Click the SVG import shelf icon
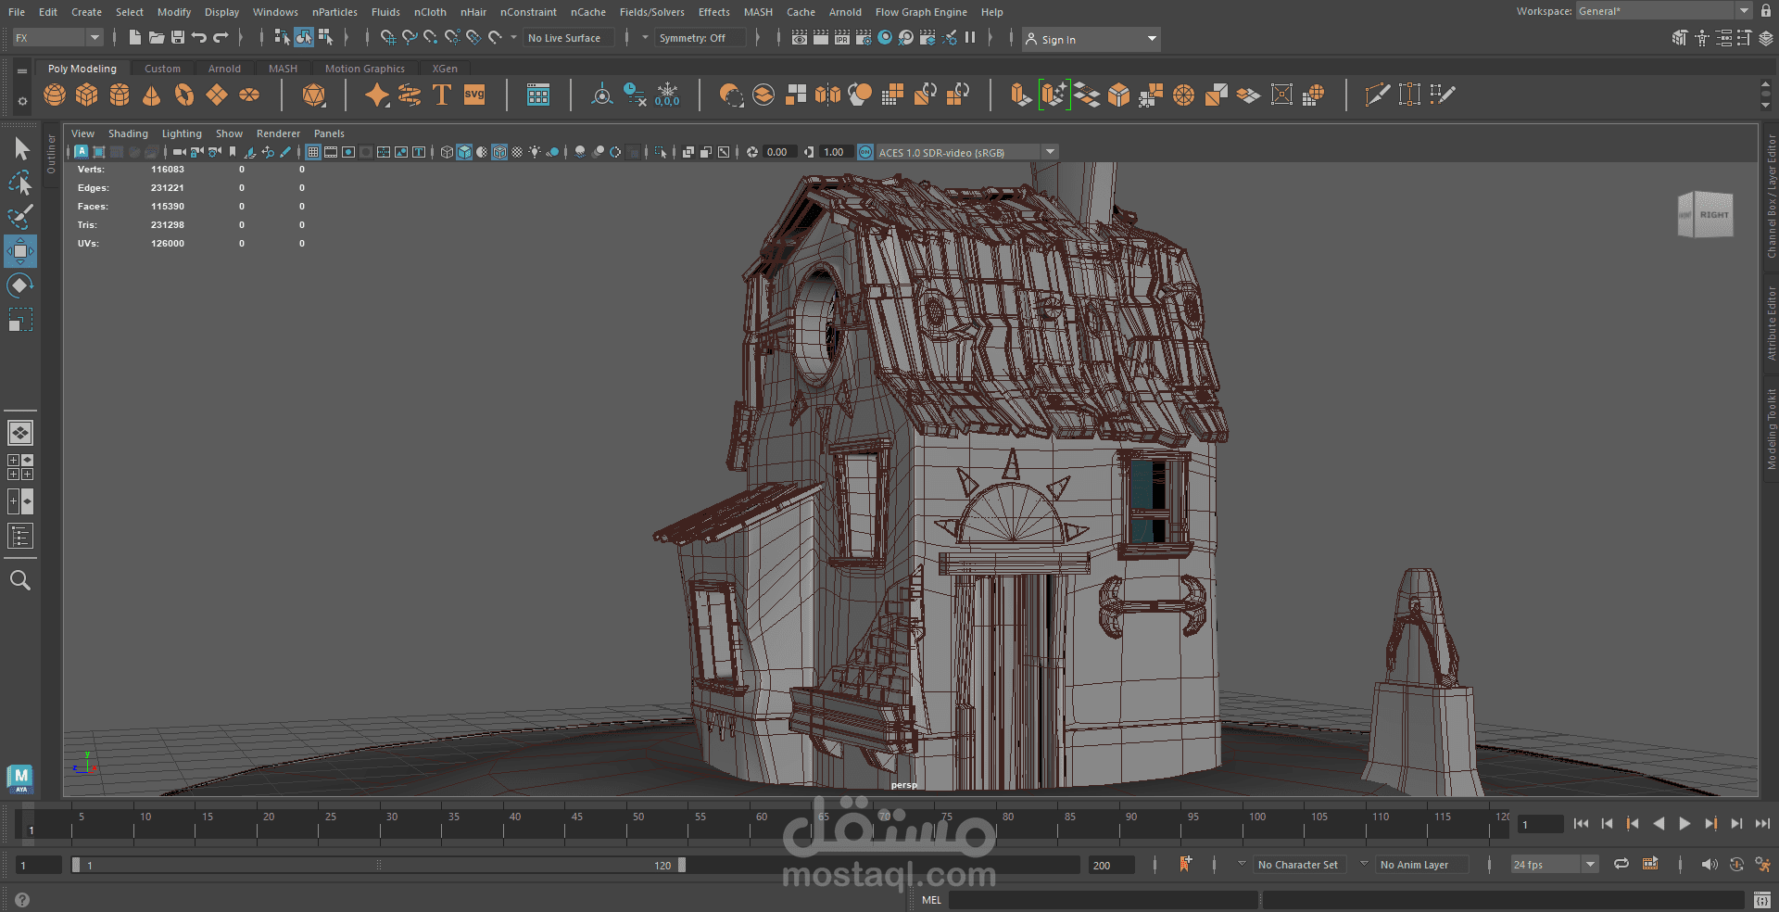Image resolution: width=1779 pixels, height=912 pixels. coord(474,95)
